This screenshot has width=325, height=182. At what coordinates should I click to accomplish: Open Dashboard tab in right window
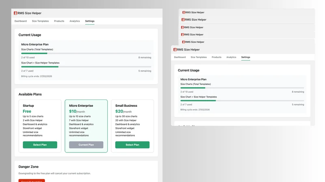pyautogui.click(x=180, y=57)
